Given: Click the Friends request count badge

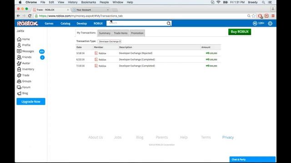Looking at the screenshot, I should coord(42,58).
